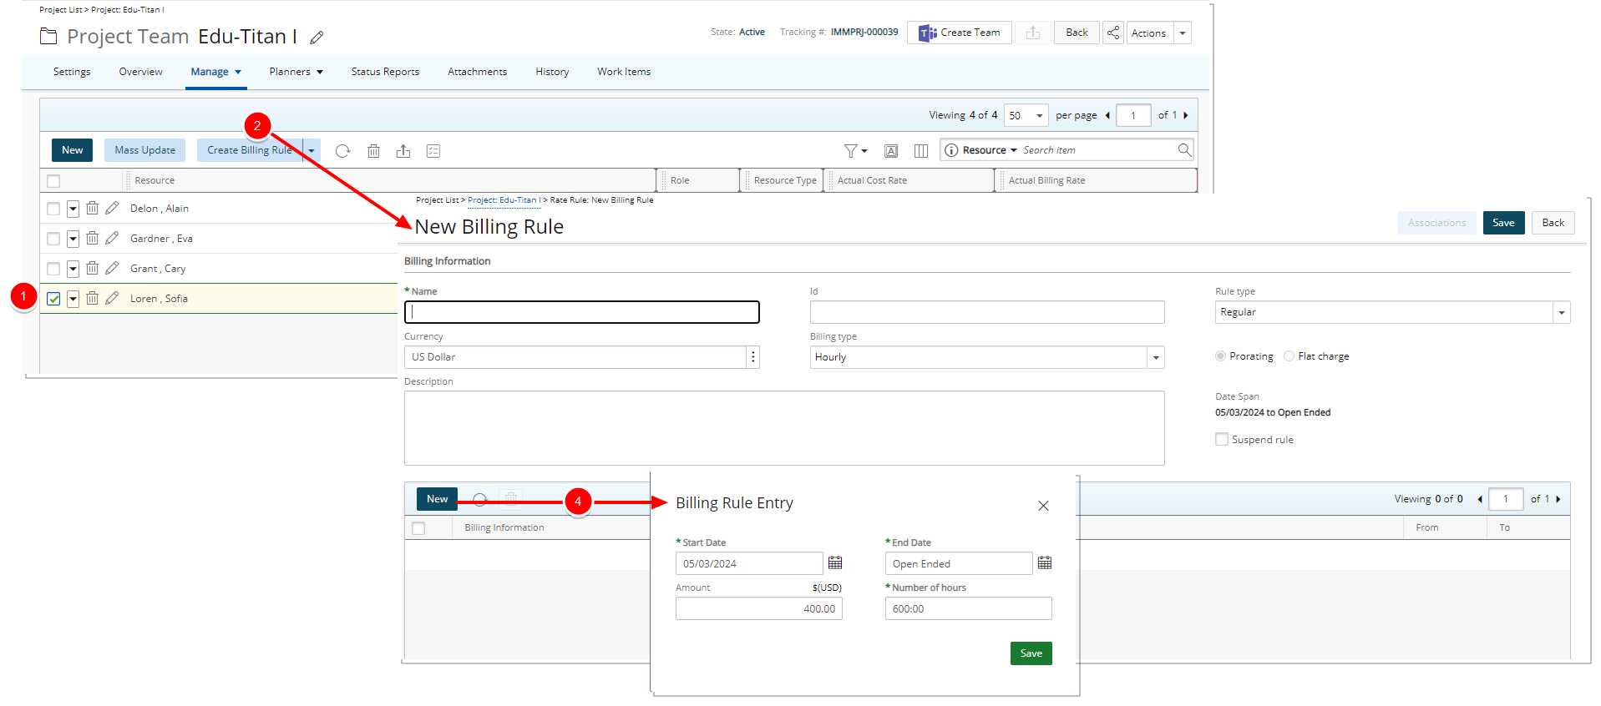1601x706 pixels.
Task: Switch to the Settings tab
Action: (x=72, y=72)
